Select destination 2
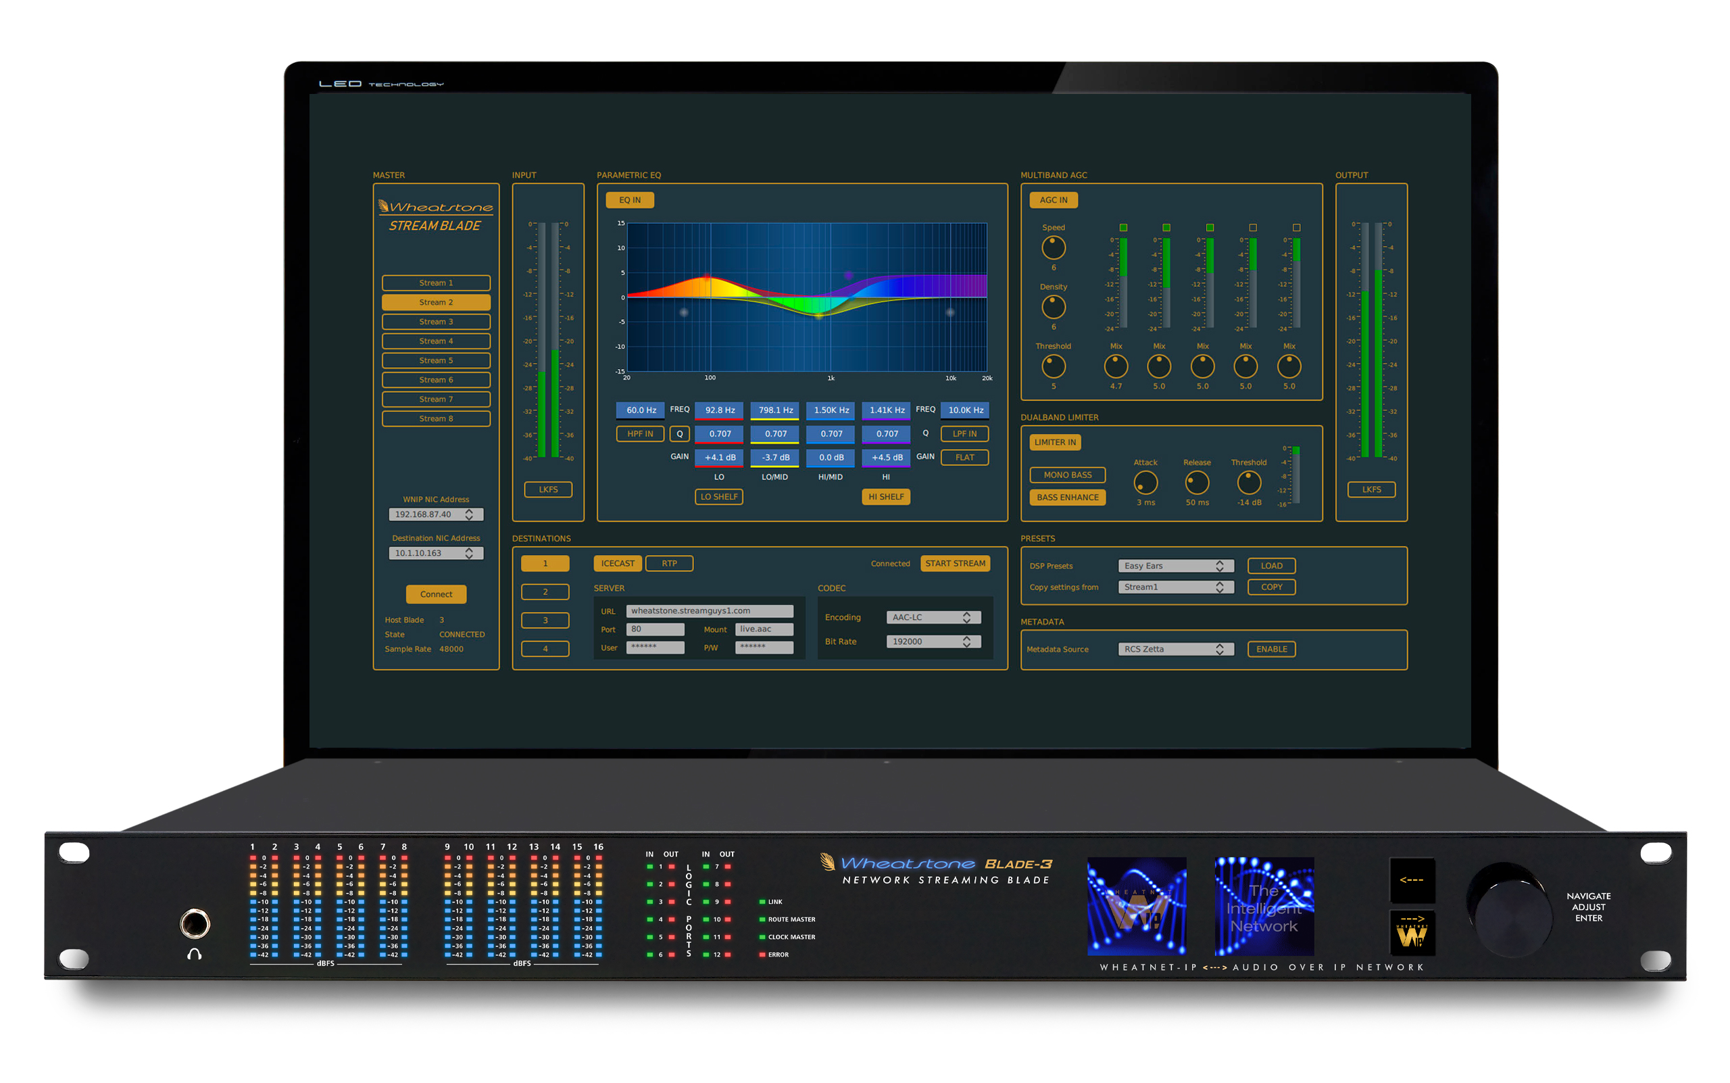 click(x=545, y=592)
